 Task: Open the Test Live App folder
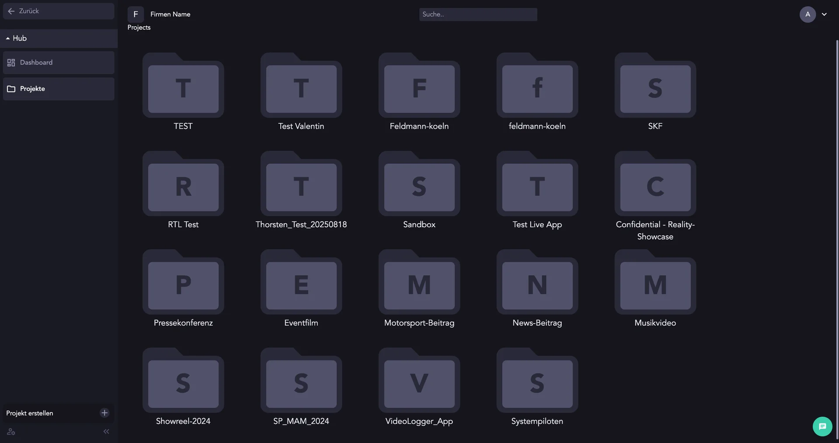click(x=537, y=184)
